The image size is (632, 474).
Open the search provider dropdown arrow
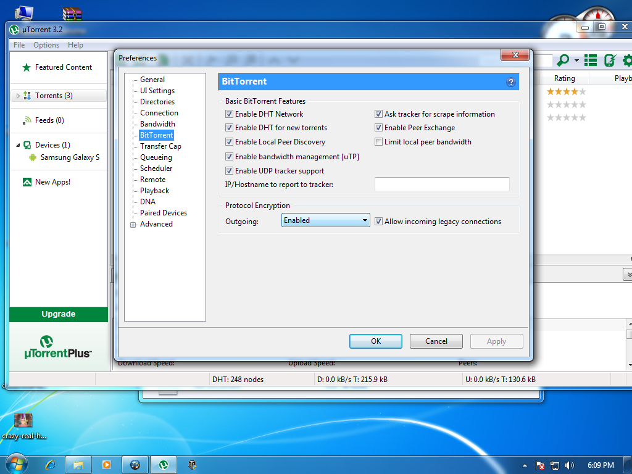tap(576, 60)
